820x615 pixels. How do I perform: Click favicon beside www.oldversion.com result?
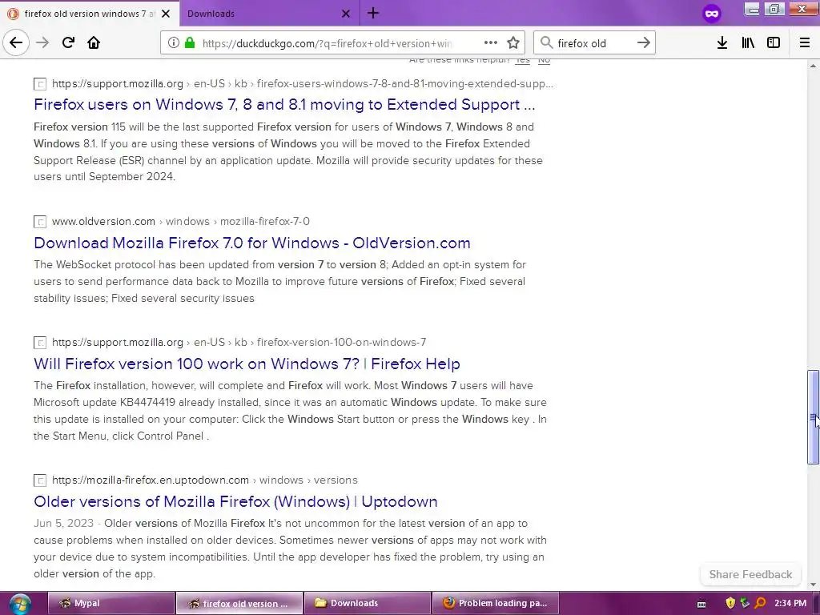click(40, 222)
